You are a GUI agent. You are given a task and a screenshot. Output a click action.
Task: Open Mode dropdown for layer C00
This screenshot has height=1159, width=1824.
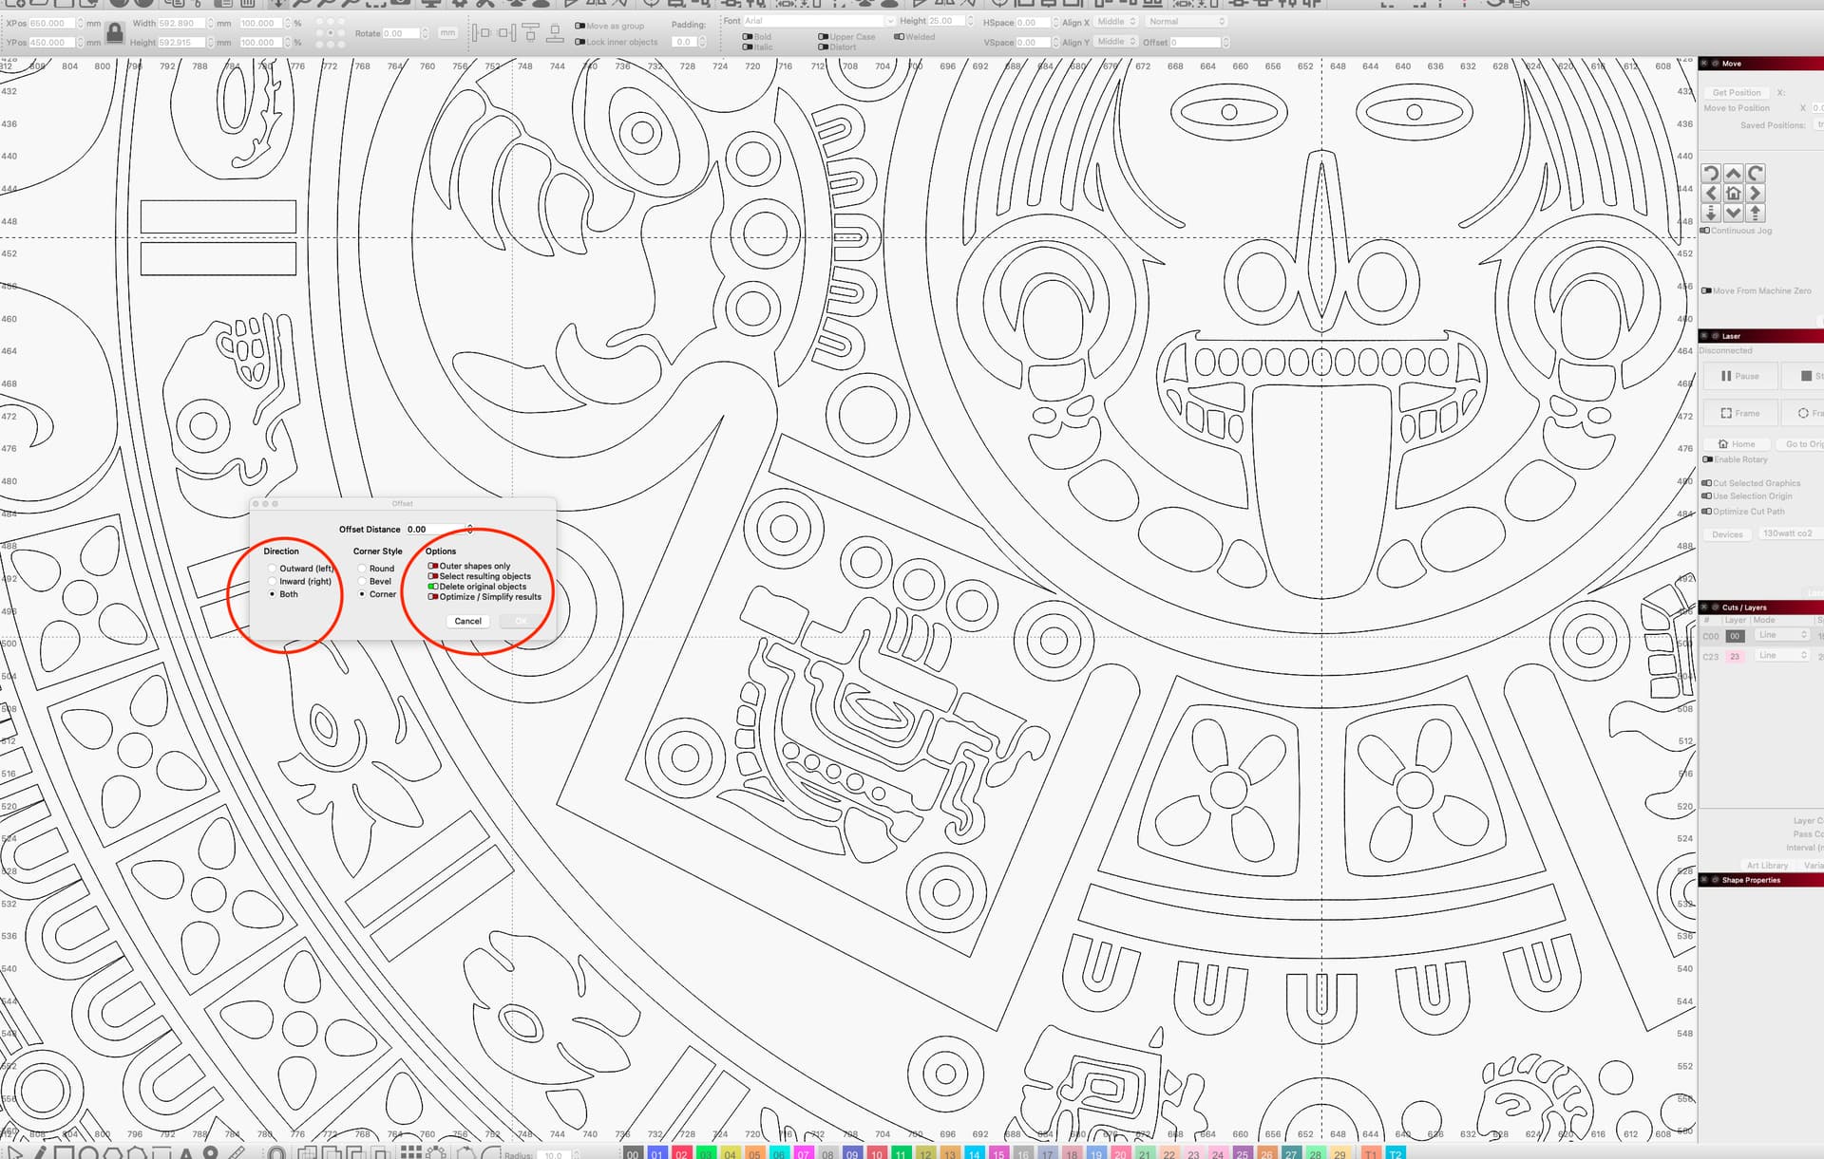1782,635
